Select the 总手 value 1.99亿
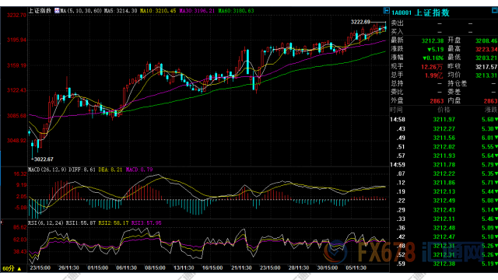The height and width of the screenshot is (280, 498). click(x=434, y=75)
